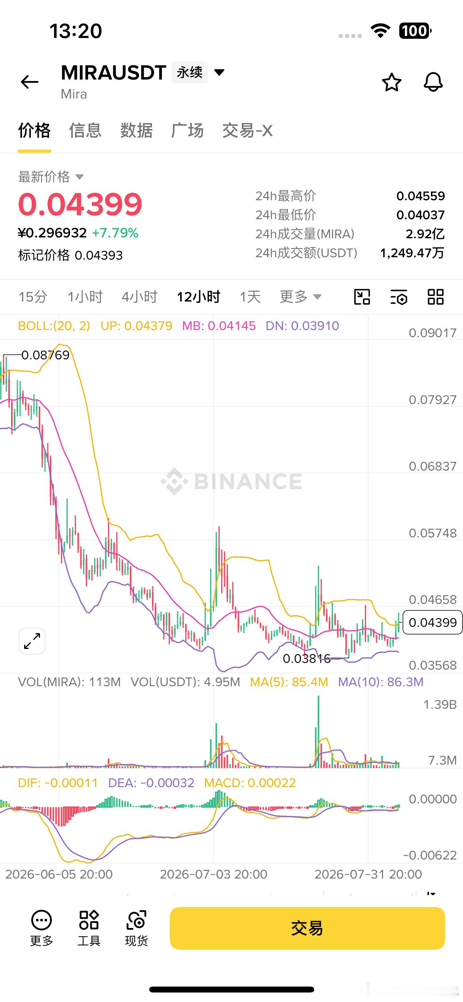Tap the 0.09017 price axis label
The width and height of the screenshot is (463, 1002).
433,333
